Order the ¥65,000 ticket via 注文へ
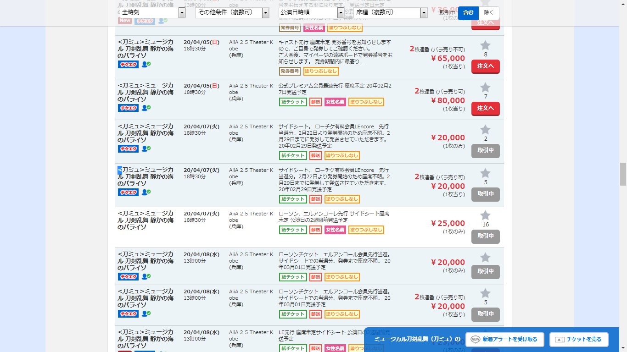The height and width of the screenshot is (352, 627). tap(486, 66)
